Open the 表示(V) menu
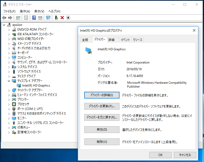 coord(39,11)
